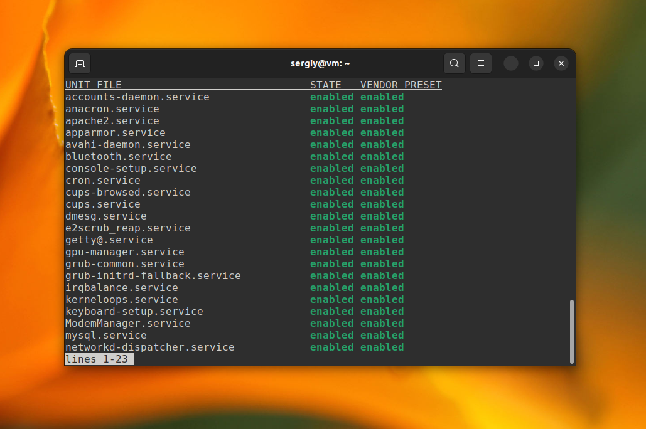Viewport: 646px width, 429px height.
Task: Open a new terminal tab
Action: (x=80, y=64)
